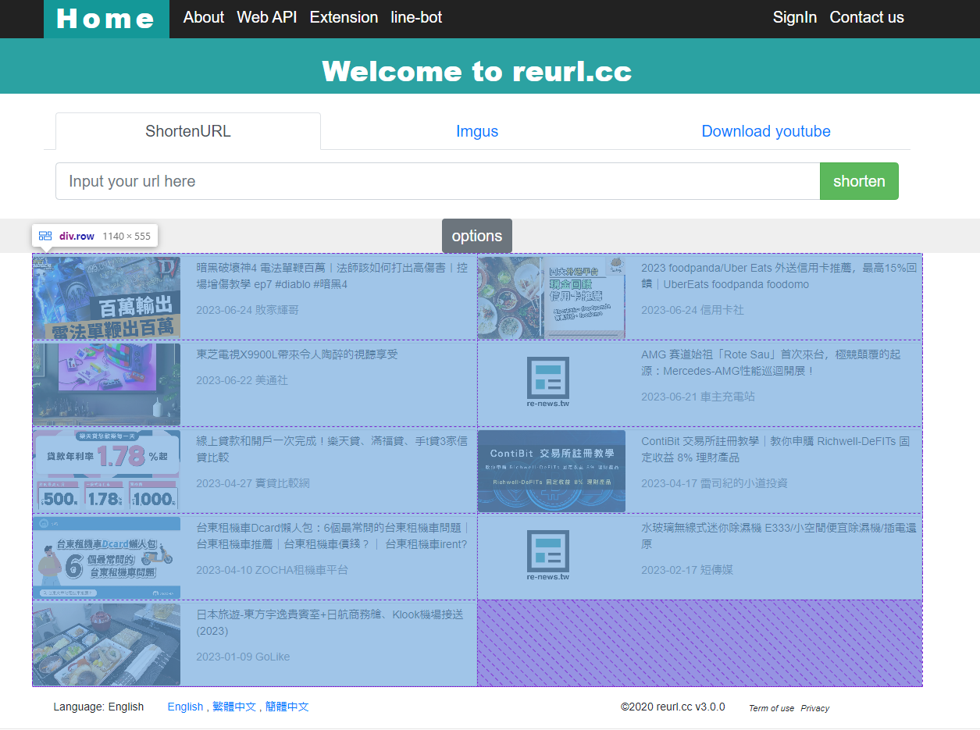Open the Contact us page

tap(866, 17)
